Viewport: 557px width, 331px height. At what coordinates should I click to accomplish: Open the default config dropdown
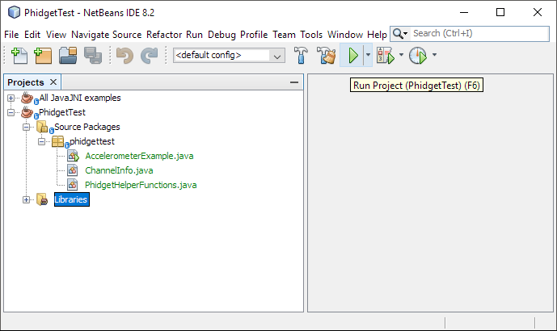click(x=277, y=56)
